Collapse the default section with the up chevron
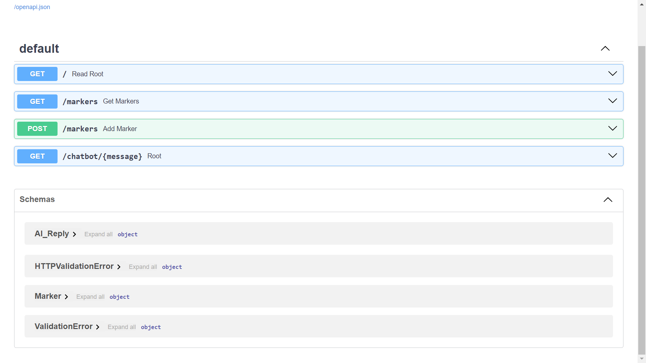646x363 pixels. pyautogui.click(x=605, y=49)
